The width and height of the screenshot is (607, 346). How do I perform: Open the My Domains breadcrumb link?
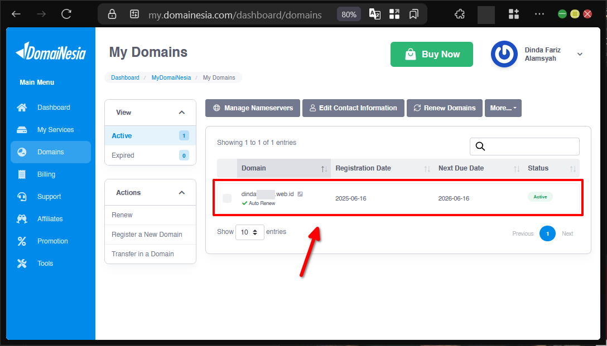[219, 77]
